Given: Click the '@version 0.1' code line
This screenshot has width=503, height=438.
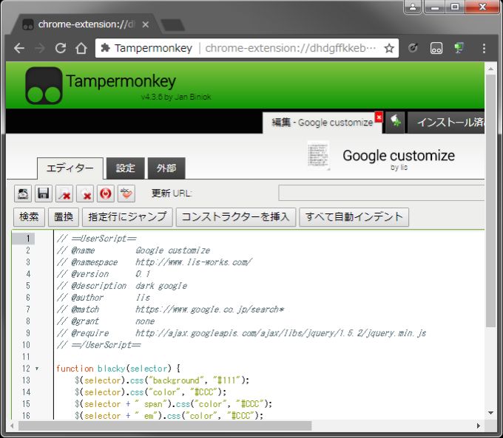Looking at the screenshot, I should [x=104, y=274].
